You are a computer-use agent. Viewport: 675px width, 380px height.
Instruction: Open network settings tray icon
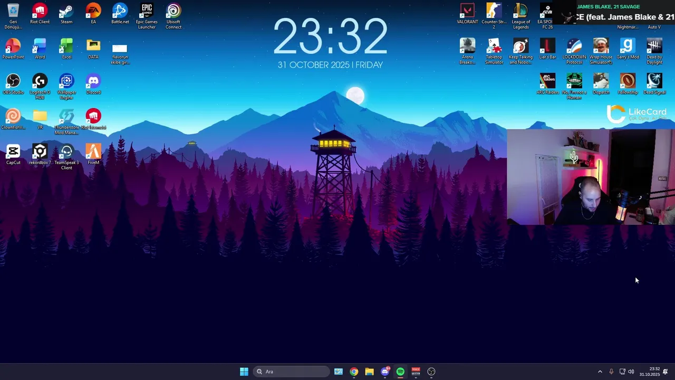[622, 372]
